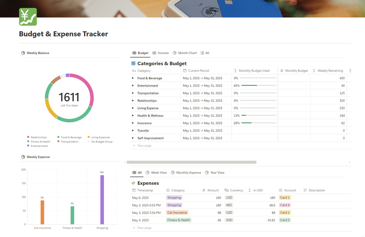Click the Entertainment 45% progress bar
365x237 pixels.
[259, 85]
